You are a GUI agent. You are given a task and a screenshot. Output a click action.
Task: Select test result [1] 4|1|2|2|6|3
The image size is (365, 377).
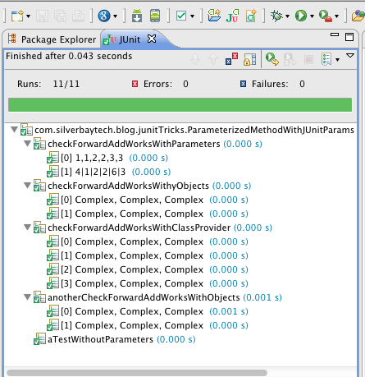pos(108,172)
